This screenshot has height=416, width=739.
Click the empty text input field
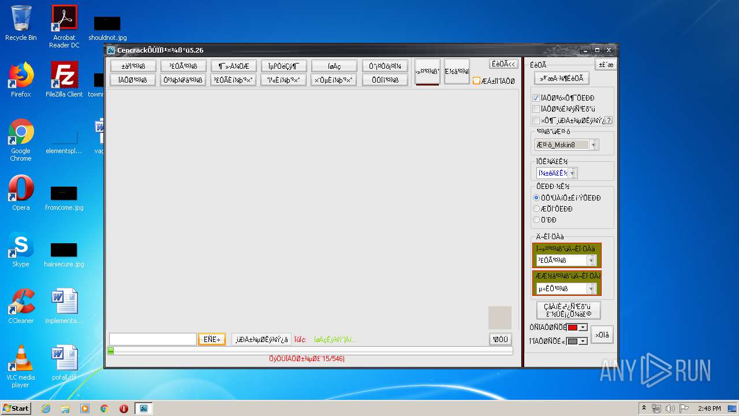point(153,339)
